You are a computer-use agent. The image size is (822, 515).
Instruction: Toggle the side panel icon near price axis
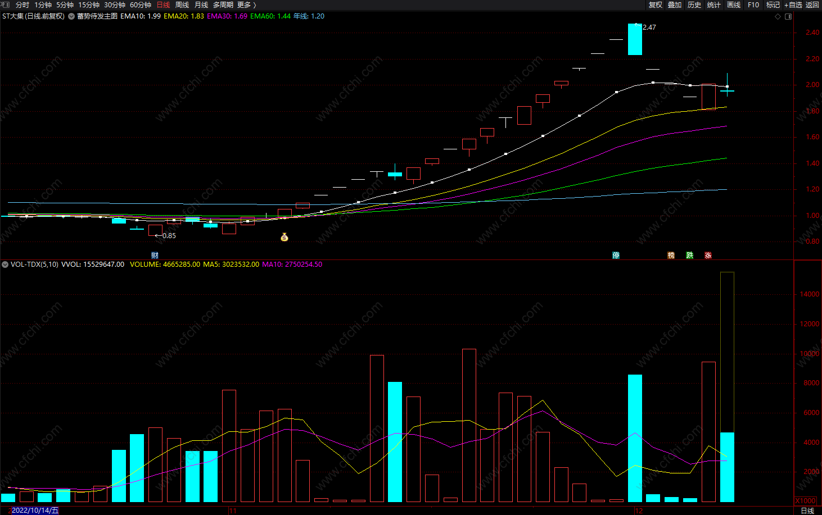(788, 16)
